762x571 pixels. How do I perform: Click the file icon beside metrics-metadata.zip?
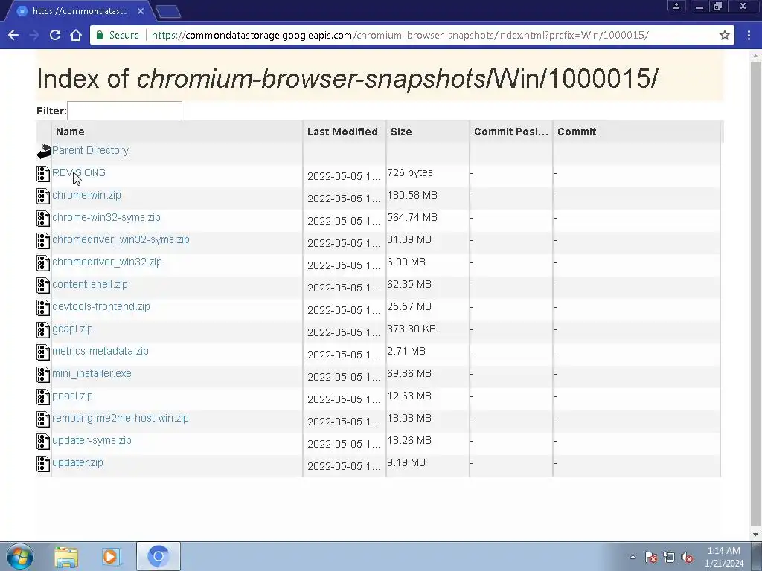(43, 352)
